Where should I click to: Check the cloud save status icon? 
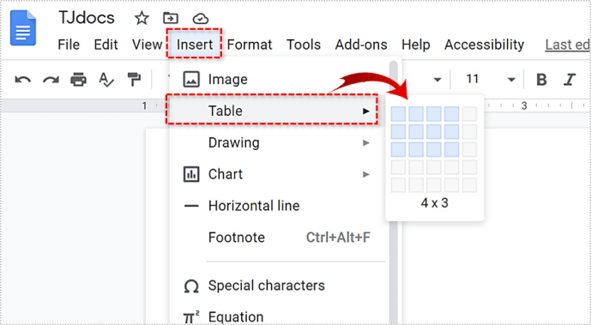tap(200, 19)
